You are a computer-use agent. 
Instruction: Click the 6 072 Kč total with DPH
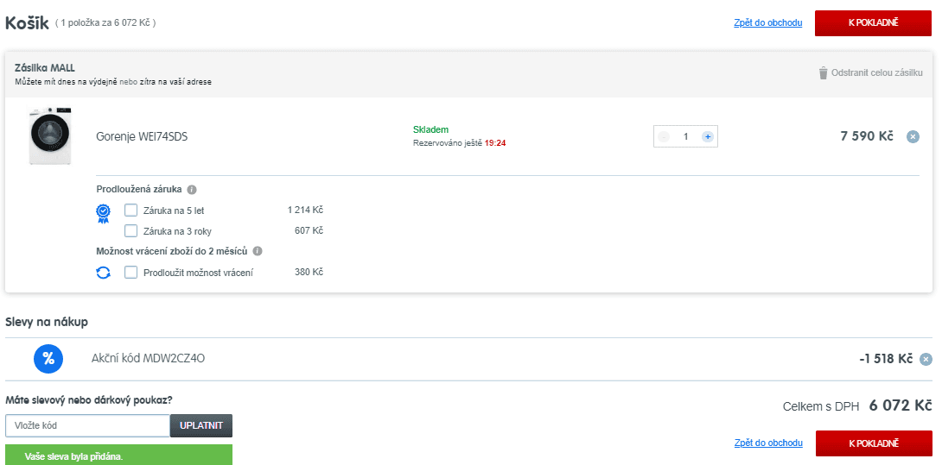(x=901, y=405)
